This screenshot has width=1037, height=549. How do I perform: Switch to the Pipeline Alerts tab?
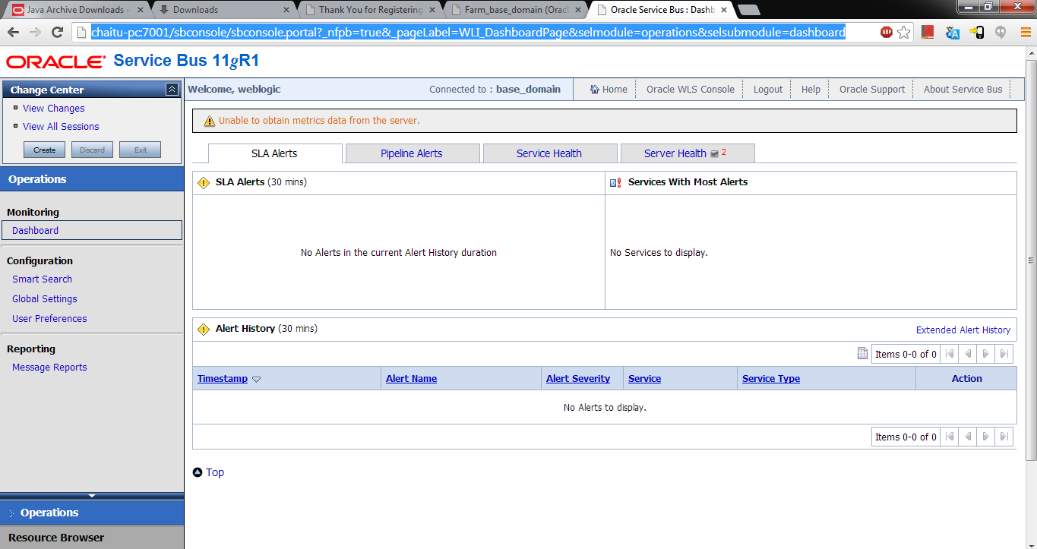click(x=413, y=153)
